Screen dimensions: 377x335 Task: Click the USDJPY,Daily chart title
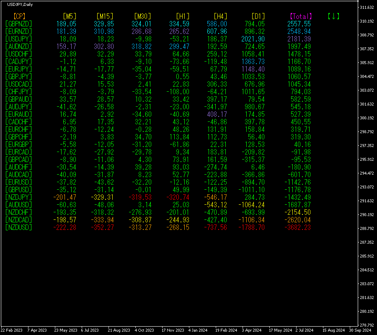pyautogui.click(x=20, y=4)
